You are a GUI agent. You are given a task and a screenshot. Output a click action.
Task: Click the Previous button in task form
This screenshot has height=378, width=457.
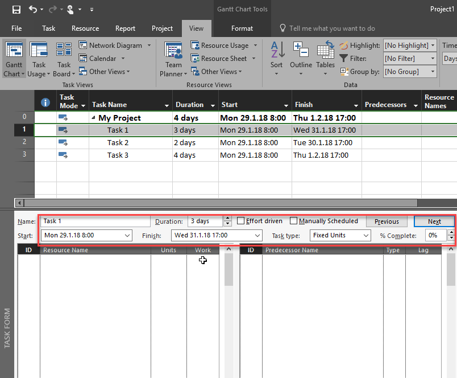click(x=387, y=221)
